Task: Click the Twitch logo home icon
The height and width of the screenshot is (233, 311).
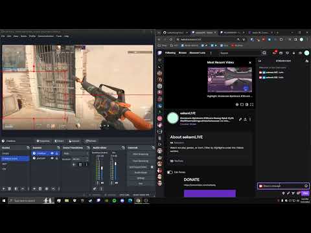Action: 159,53
